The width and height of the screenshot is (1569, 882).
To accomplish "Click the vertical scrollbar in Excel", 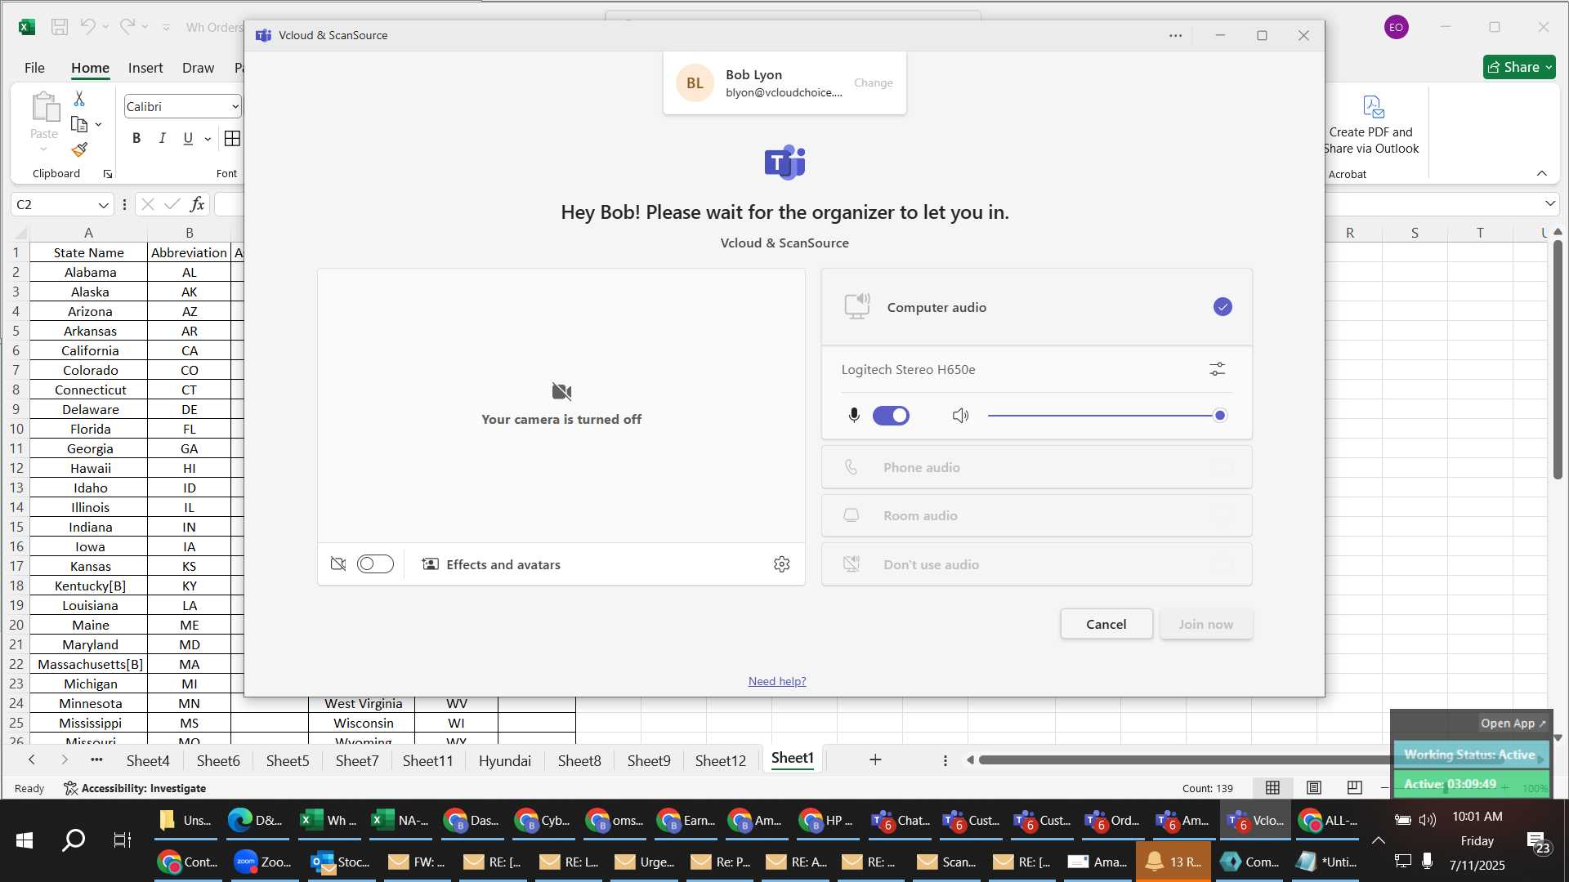I will (x=1558, y=359).
